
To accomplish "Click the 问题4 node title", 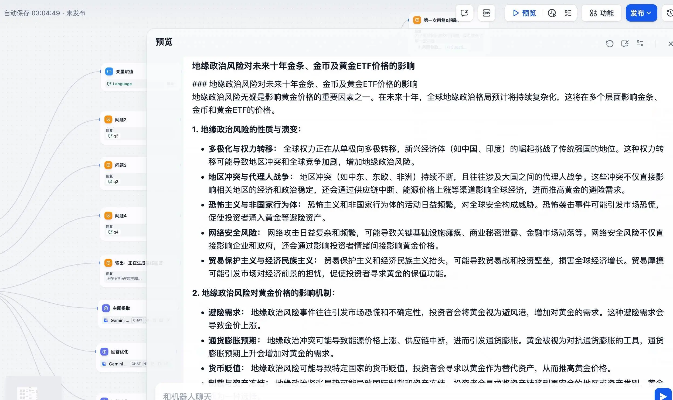I will click(x=121, y=216).
